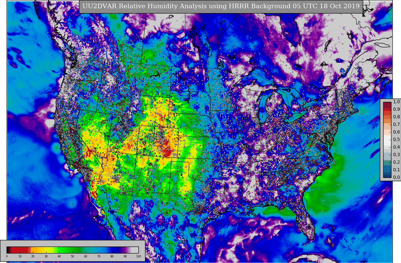Click the '30' tick label on humidity colorbar

(x=46, y=256)
